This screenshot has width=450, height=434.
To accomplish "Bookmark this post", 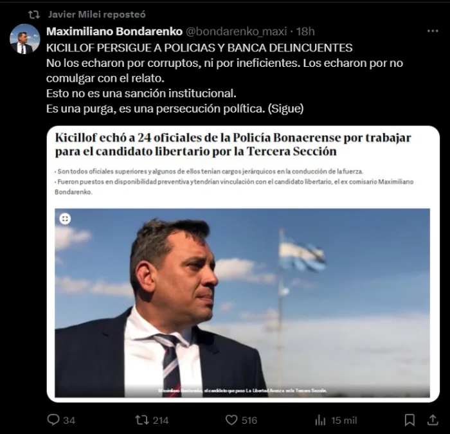I will tap(410, 420).
